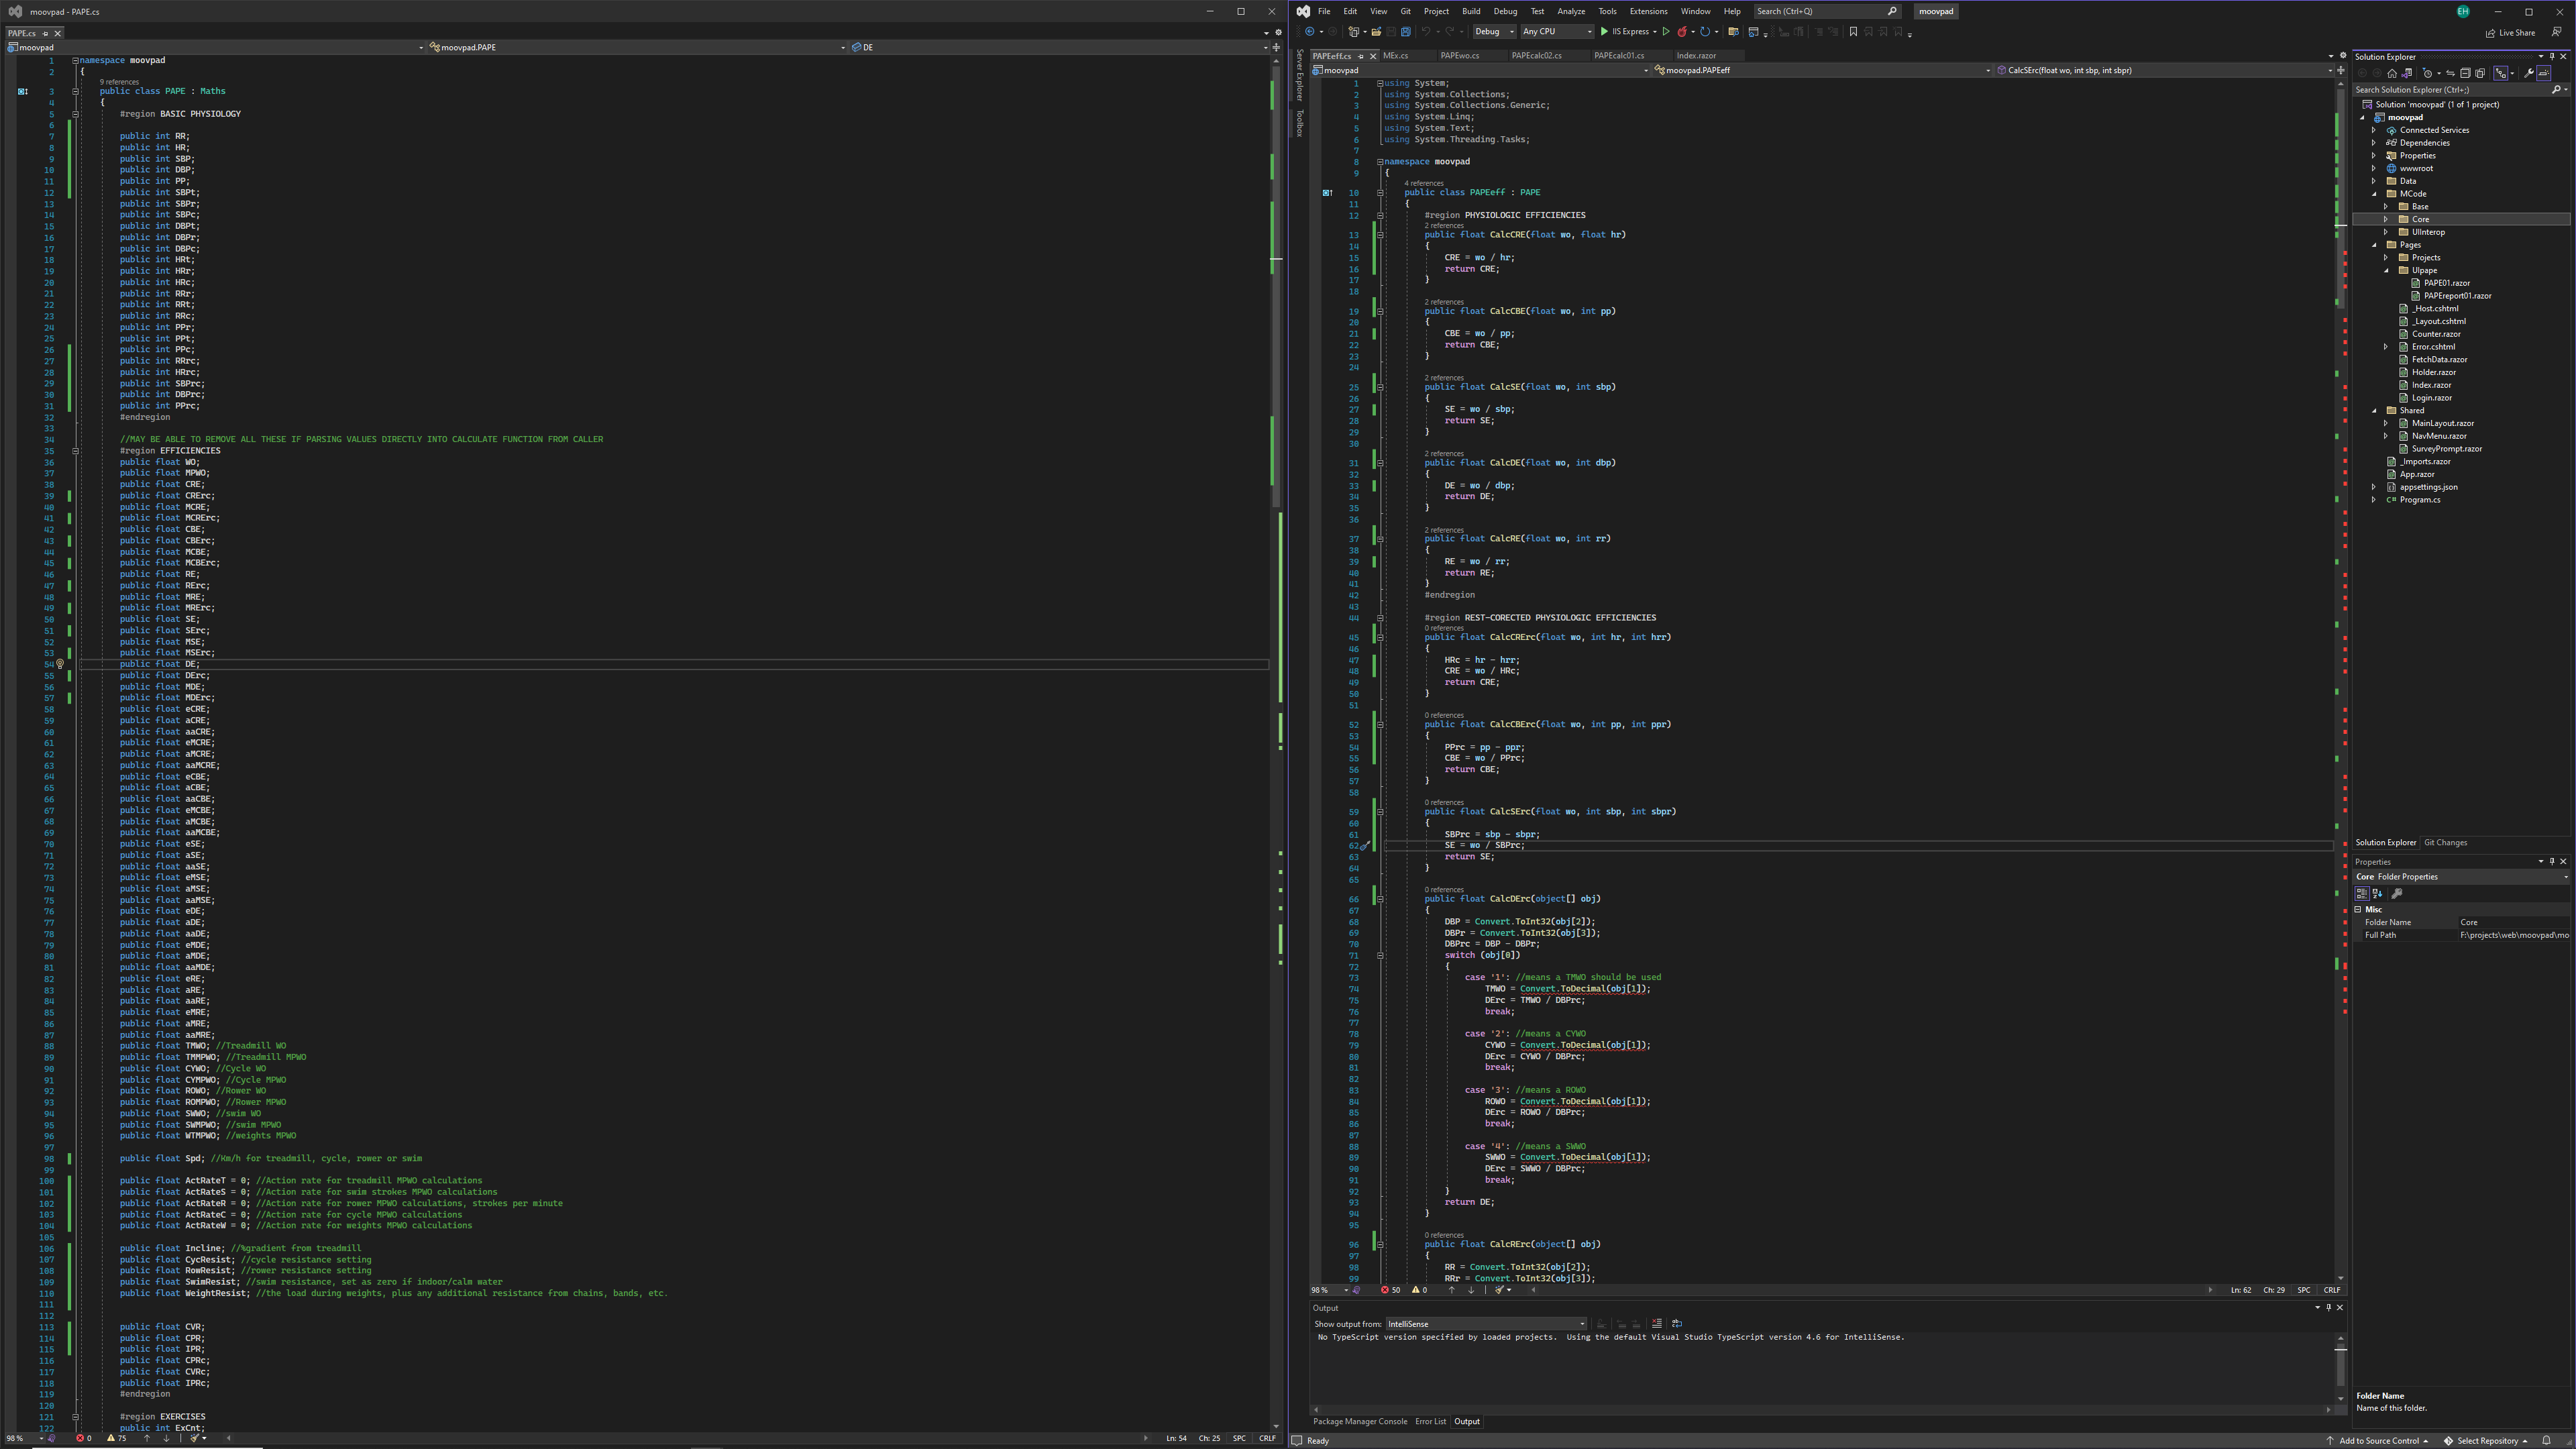This screenshot has width=2576, height=1449.
Task: Toggle Categorized view in Properties panel
Action: pyautogui.click(x=2362, y=894)
